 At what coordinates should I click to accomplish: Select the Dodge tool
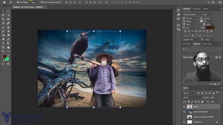click(x=3, y=39)
